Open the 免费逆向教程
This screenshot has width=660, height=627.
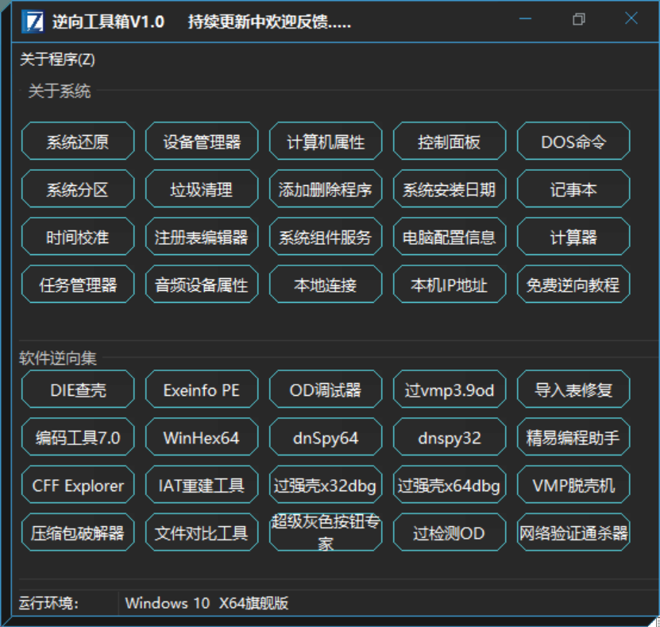point(573,284)
